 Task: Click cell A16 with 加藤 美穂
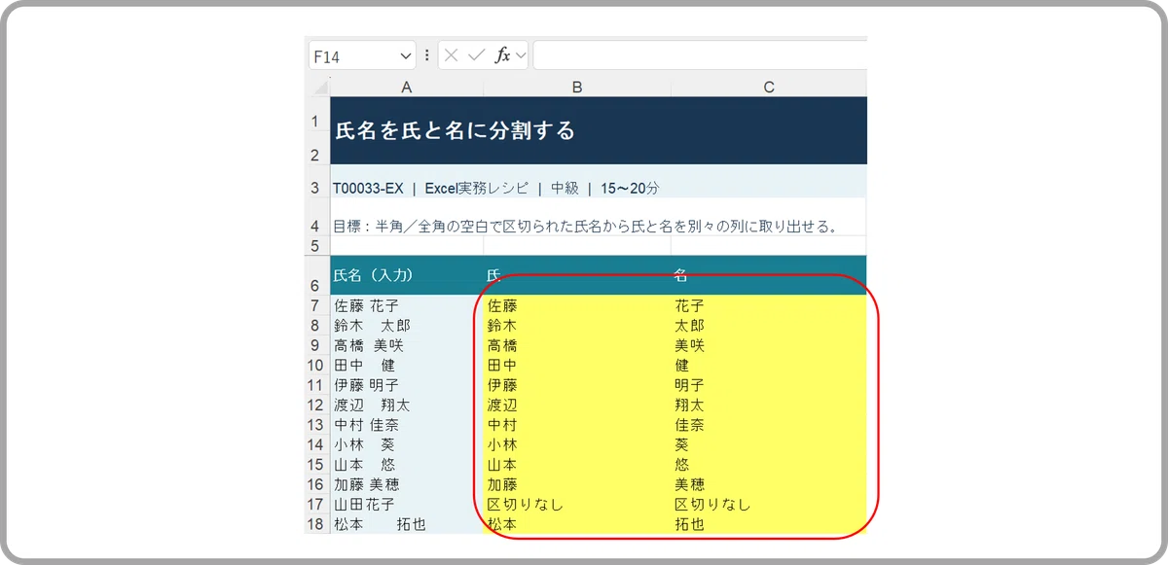point(407,484)
